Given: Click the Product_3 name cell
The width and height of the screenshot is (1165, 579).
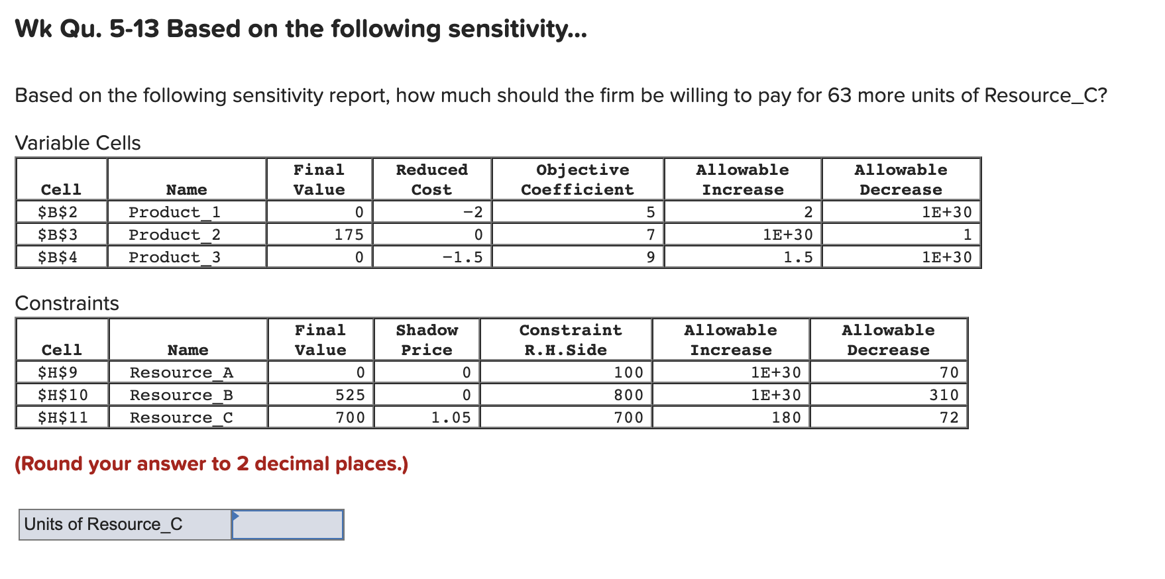Looking at the screenshot, I should click(176, 256).
